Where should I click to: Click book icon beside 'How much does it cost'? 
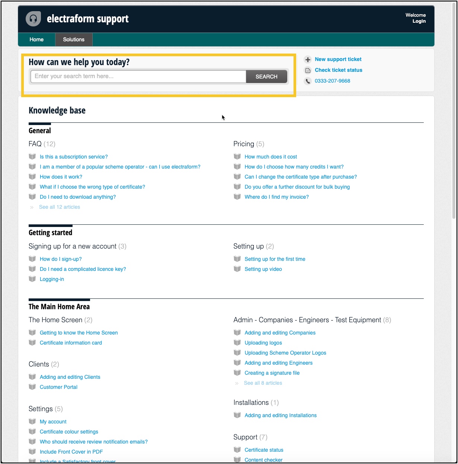(x=237, y=156)
